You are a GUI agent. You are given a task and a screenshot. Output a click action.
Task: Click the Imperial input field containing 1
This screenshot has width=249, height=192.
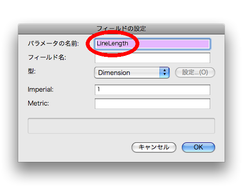click(152, 90)
